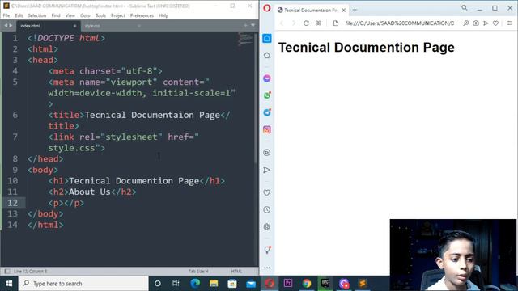The height and width of the screenshot is (291, 518).
Task: Open the View menu in Sublime Text
Action: [70, 15]
